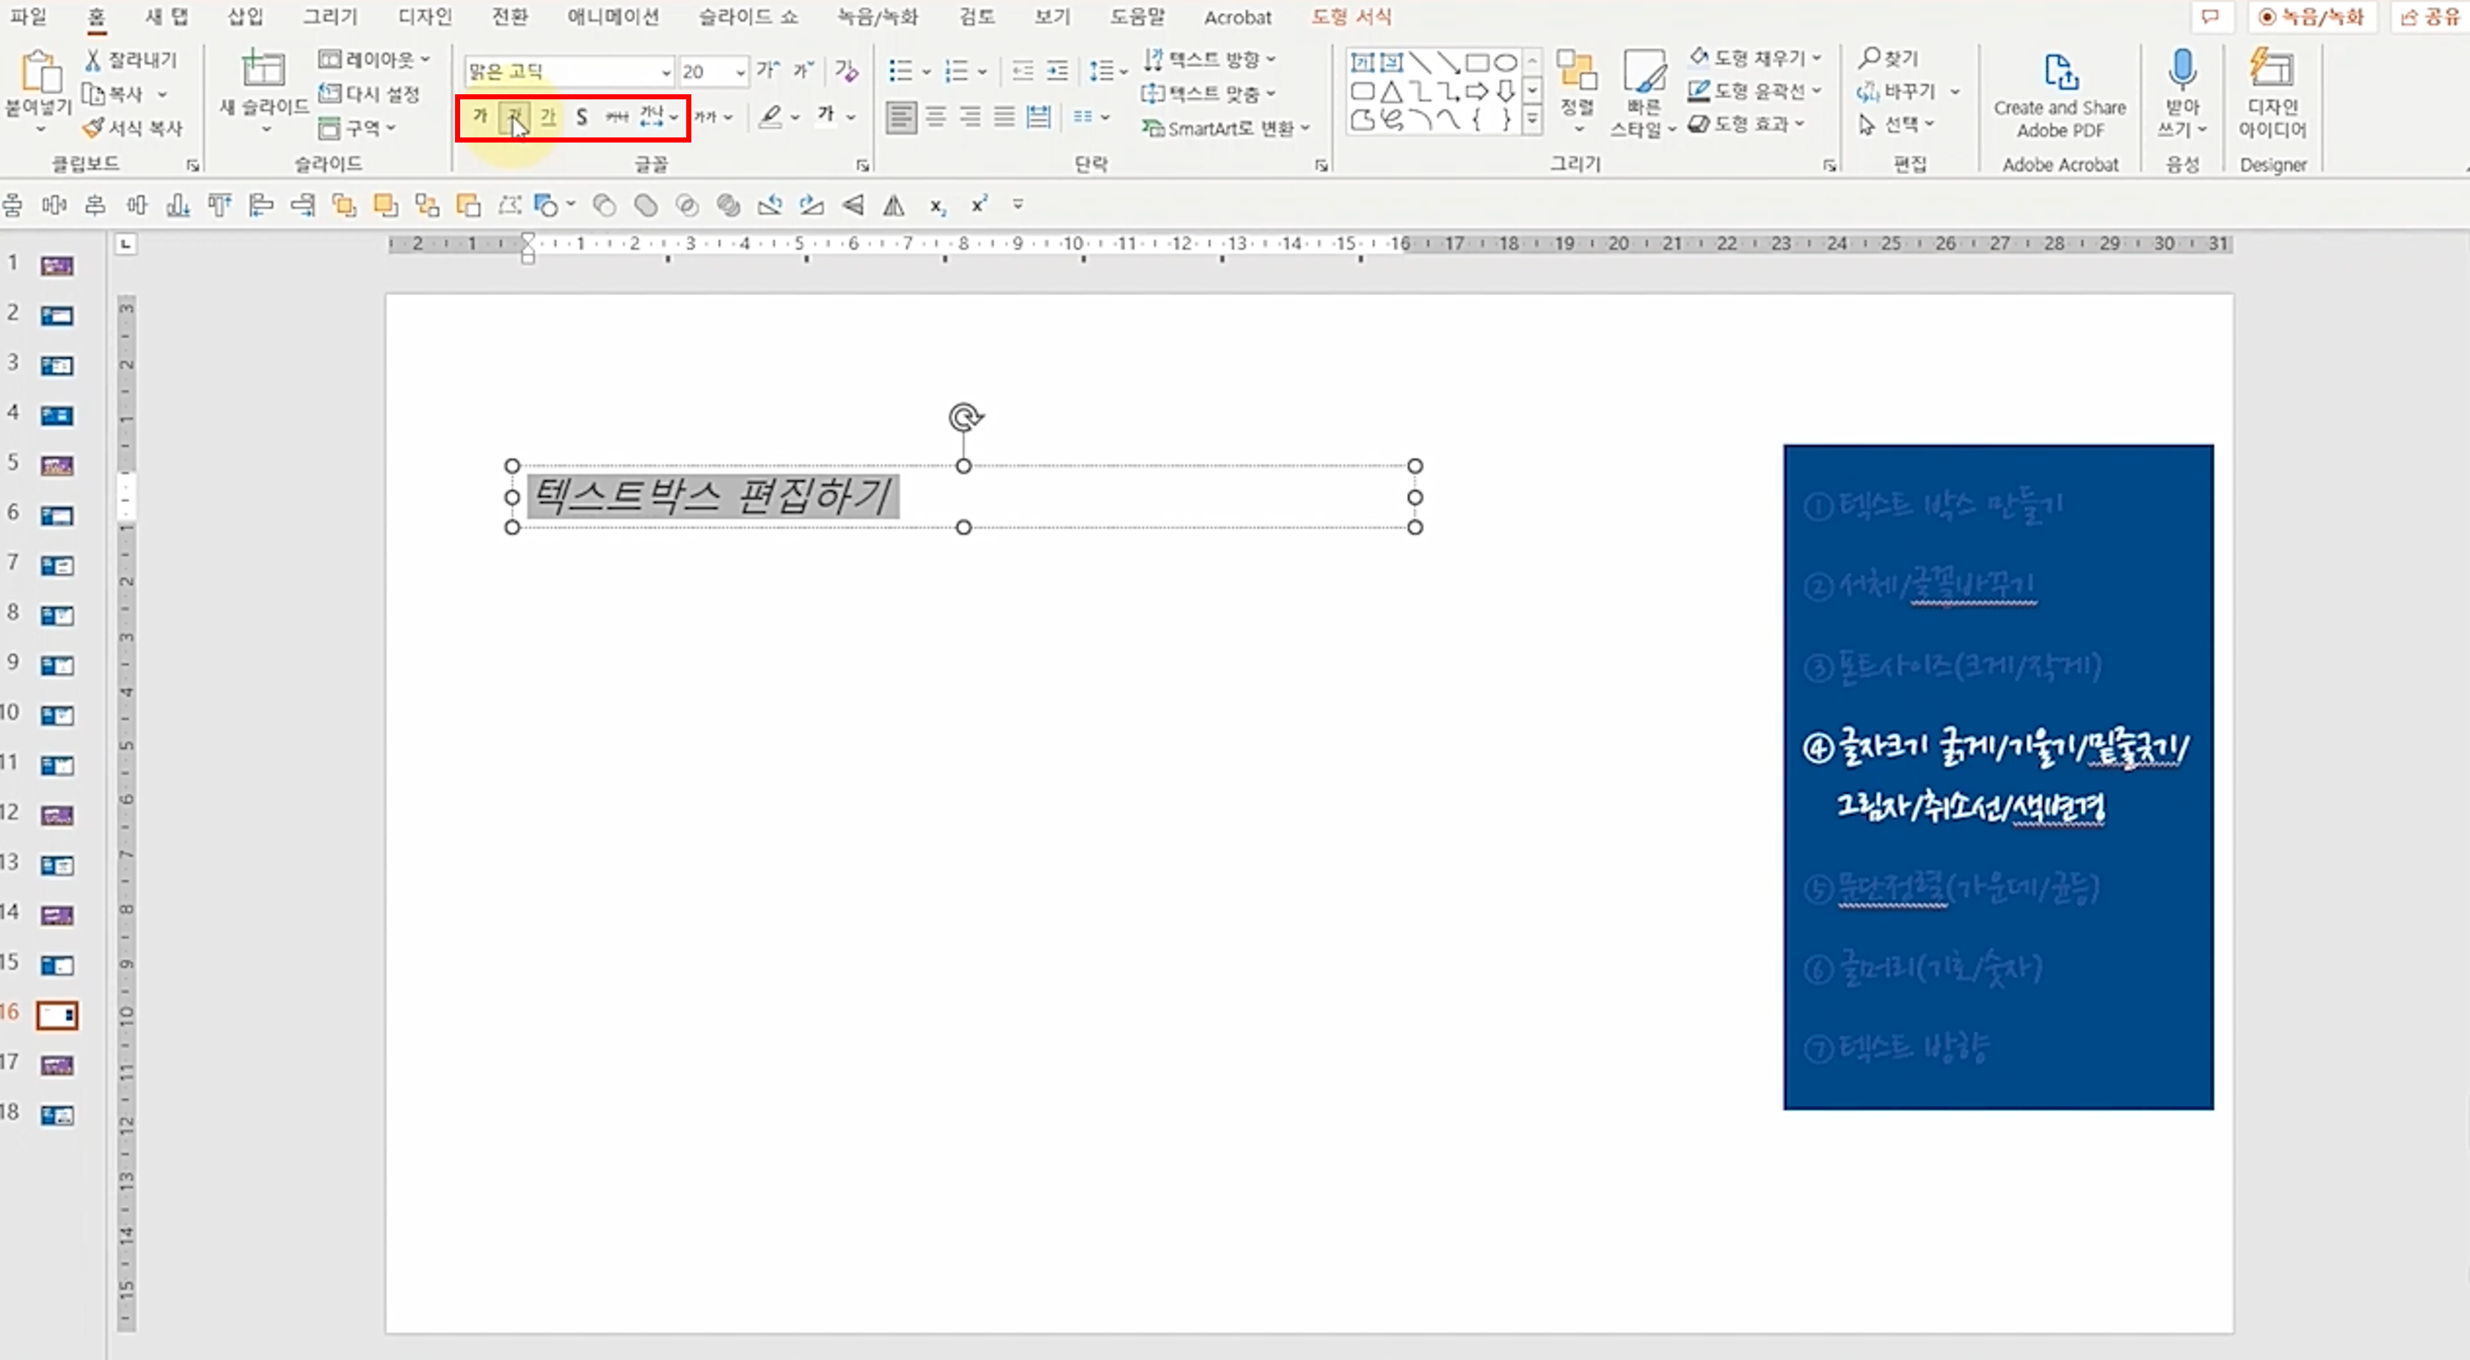This screenshot has height=1360, width=2470.
Task: Toggle bold formatting on selected text
Action: click(479, 117)
